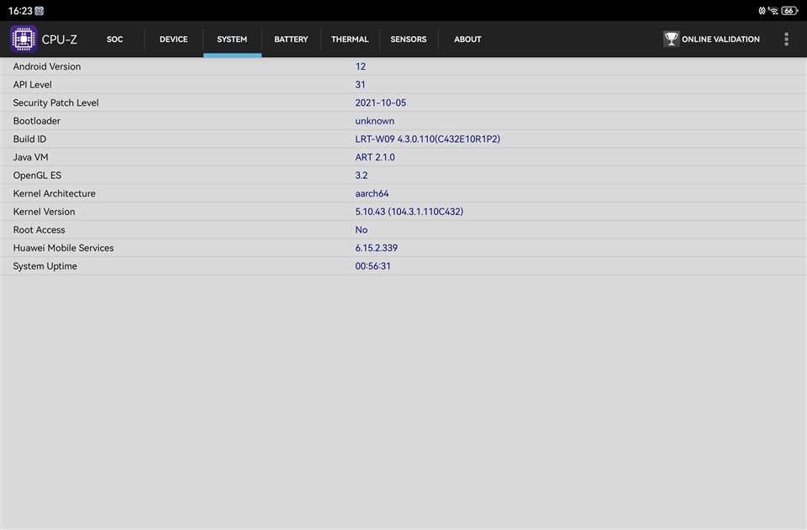Image resolution: width=807 pixels, height=530 pixels.
Task: Tap the icon beside the clock time
Action: point(40,11)
